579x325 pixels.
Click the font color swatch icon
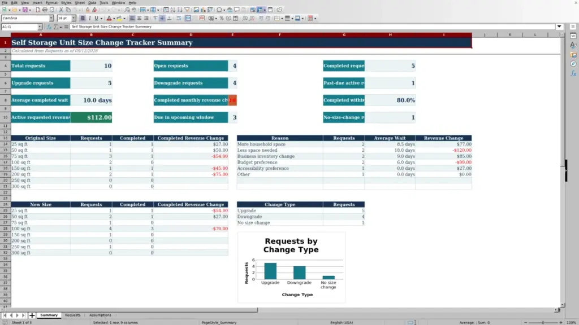click(x=109, y=18)
